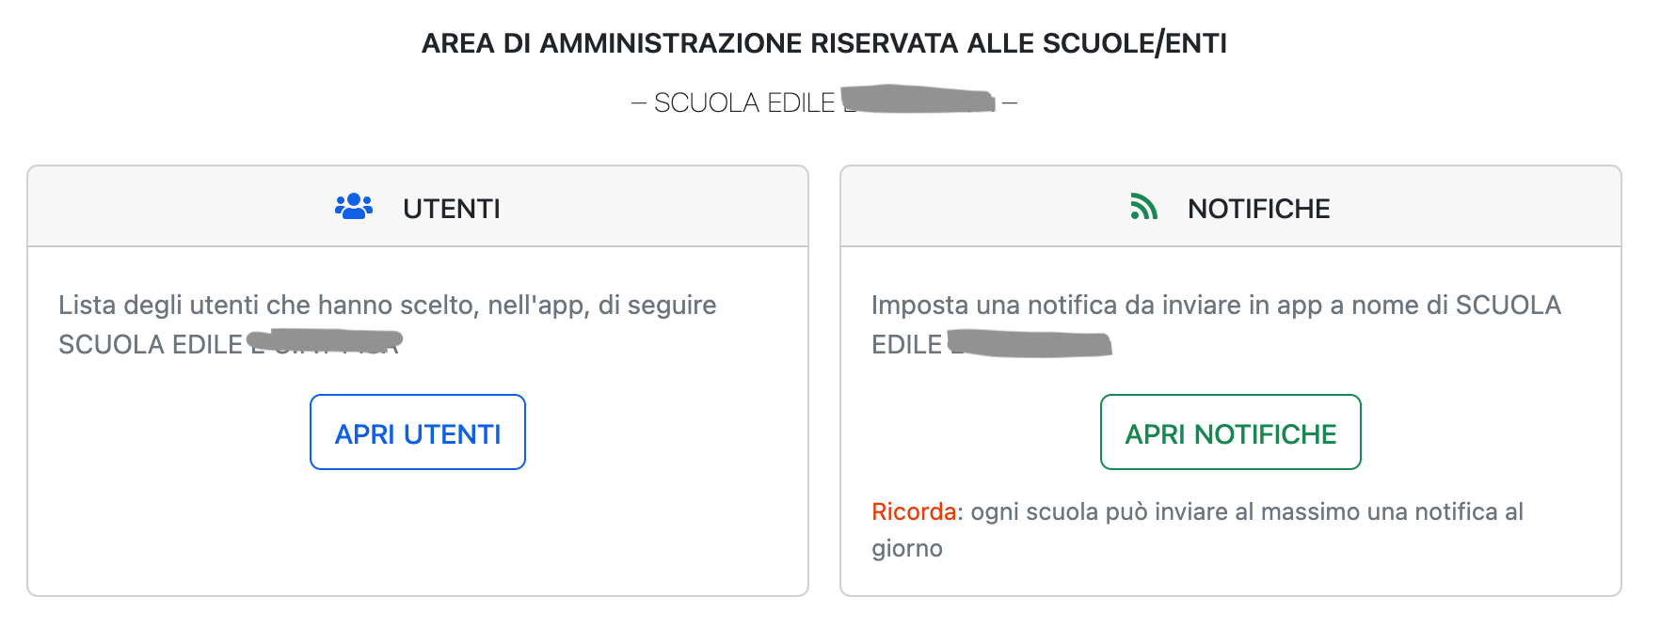Click the gray redaction mark in the UTENTI card
This screenshot has width=1677, height=628.
click(x=325, y=341)
